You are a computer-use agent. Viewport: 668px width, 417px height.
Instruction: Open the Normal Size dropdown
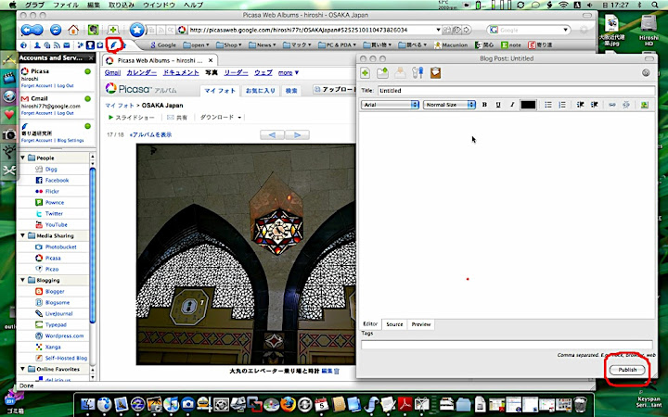449,105
